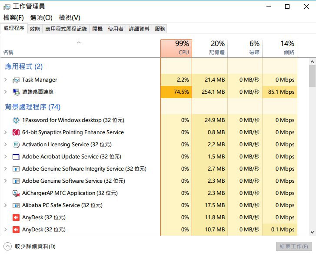Click the Activation Licensing Service icon

coord(16,145)
